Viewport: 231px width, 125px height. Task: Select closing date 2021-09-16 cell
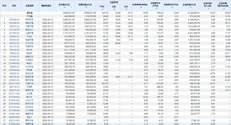click(x=48, y=117)
